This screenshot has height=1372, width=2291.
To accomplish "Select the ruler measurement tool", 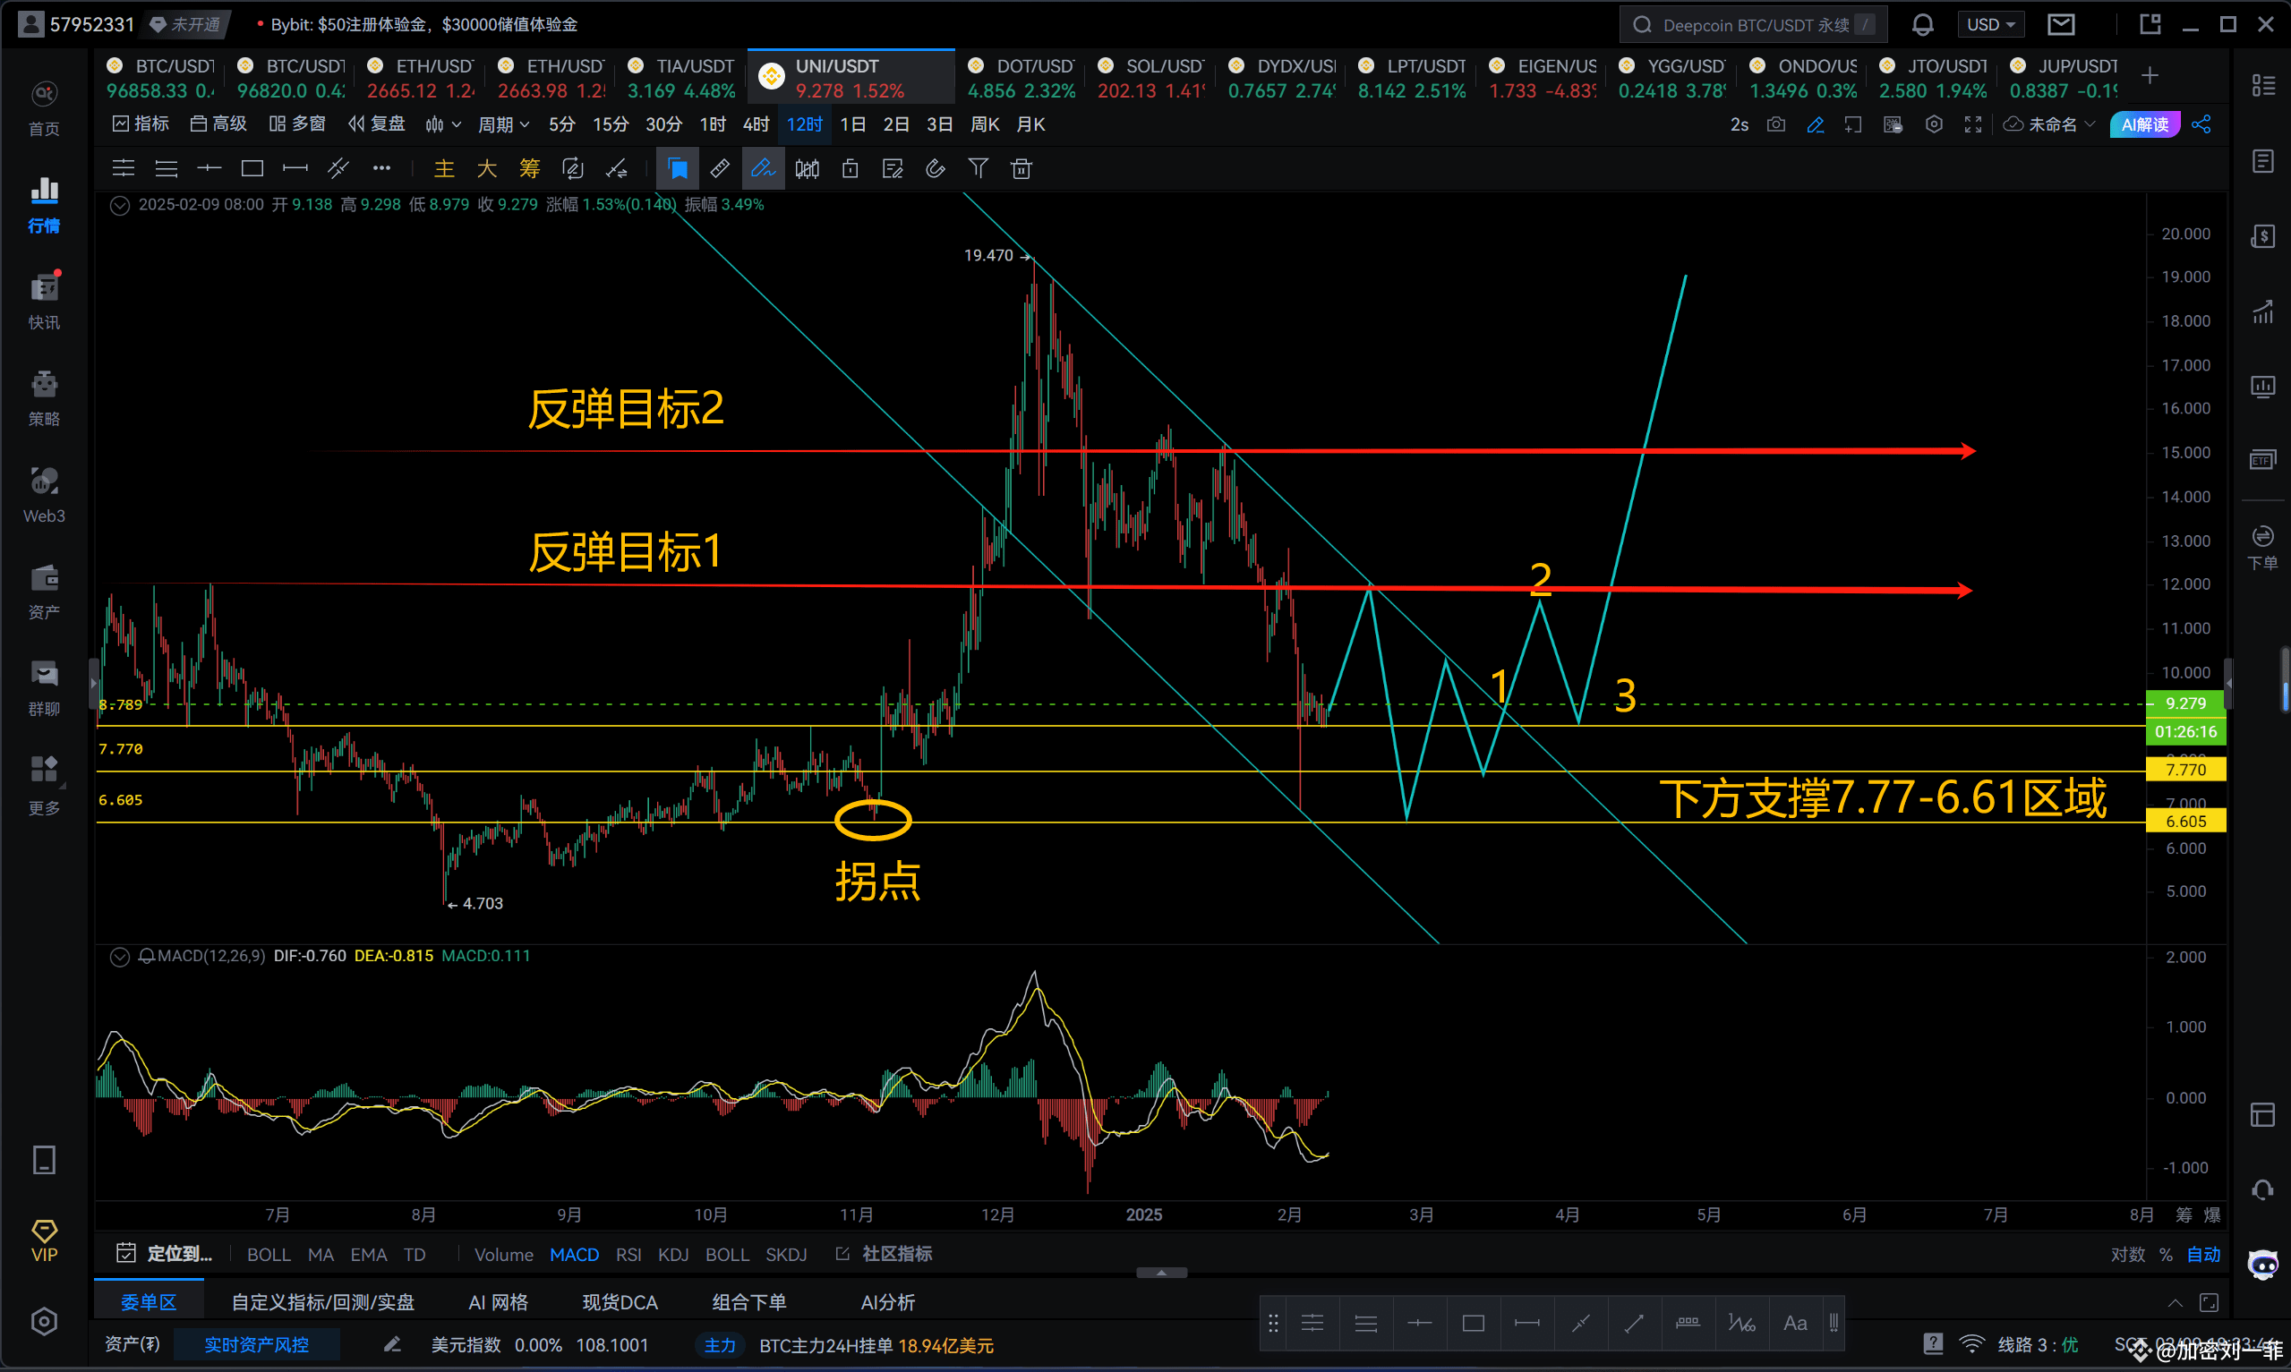I will [x=719, y=168].
